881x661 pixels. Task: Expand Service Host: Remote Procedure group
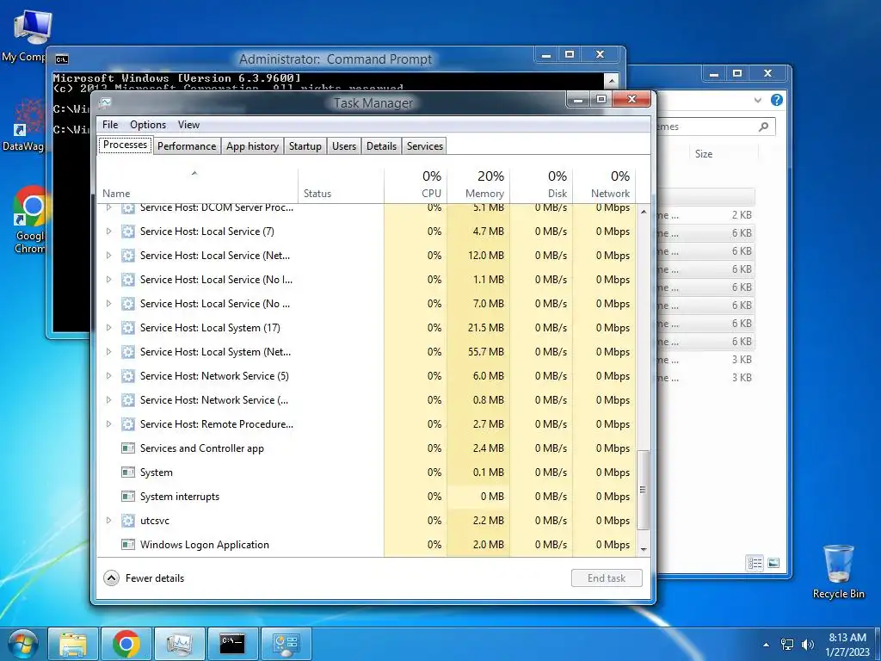coord(109,423)
